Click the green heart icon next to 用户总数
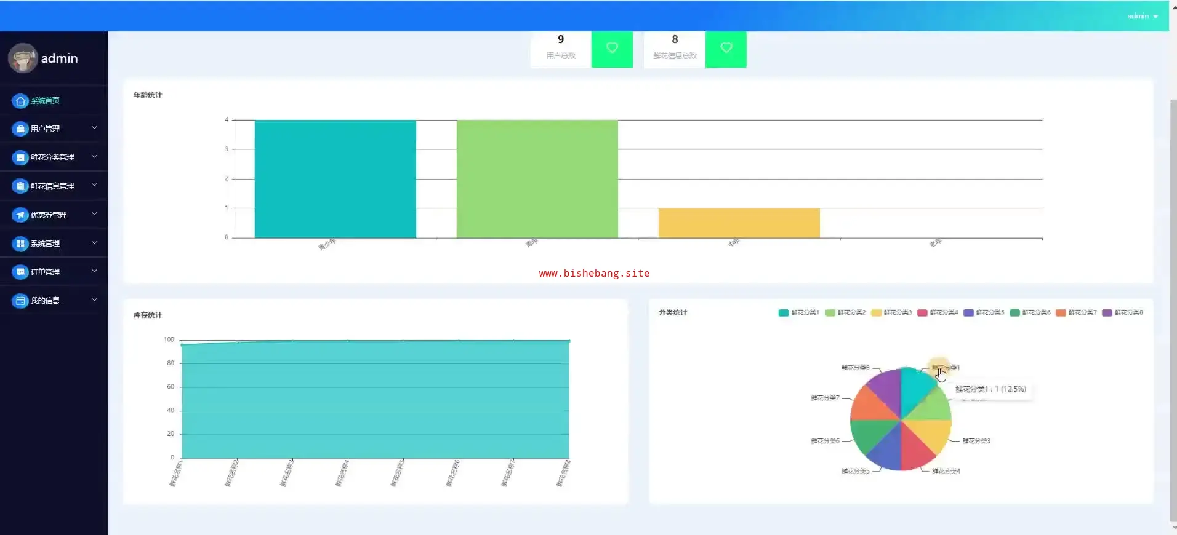The width and height of the screenshot is (1177, 535). (612, 48)
